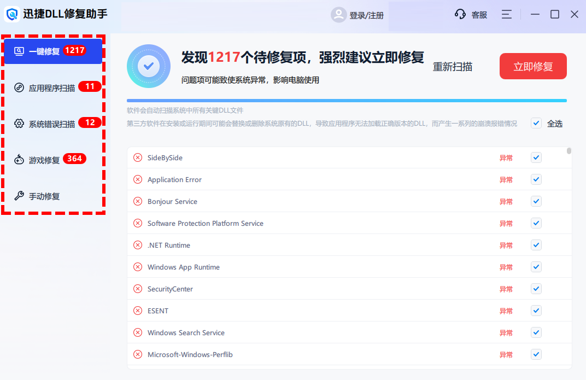Viewport: 586px width, 380px height.
Task: Select the Windows Search Service row
Action: (185, 332)
